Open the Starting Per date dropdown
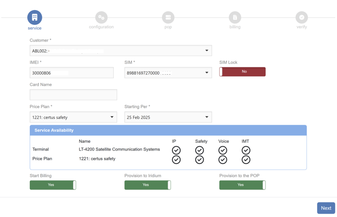 (168, 117)
